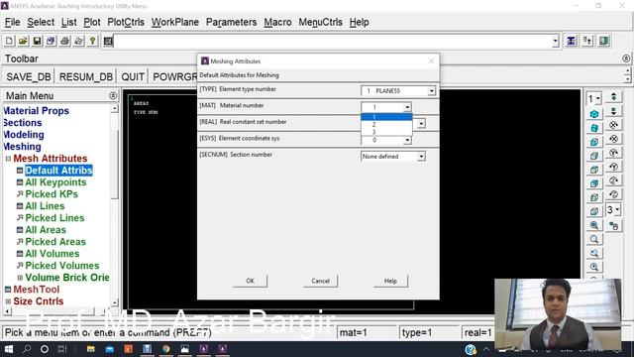This screenshot has width=634, height=357.
Task: Set Front View with the third cube icon
Action: click(594, 142)
